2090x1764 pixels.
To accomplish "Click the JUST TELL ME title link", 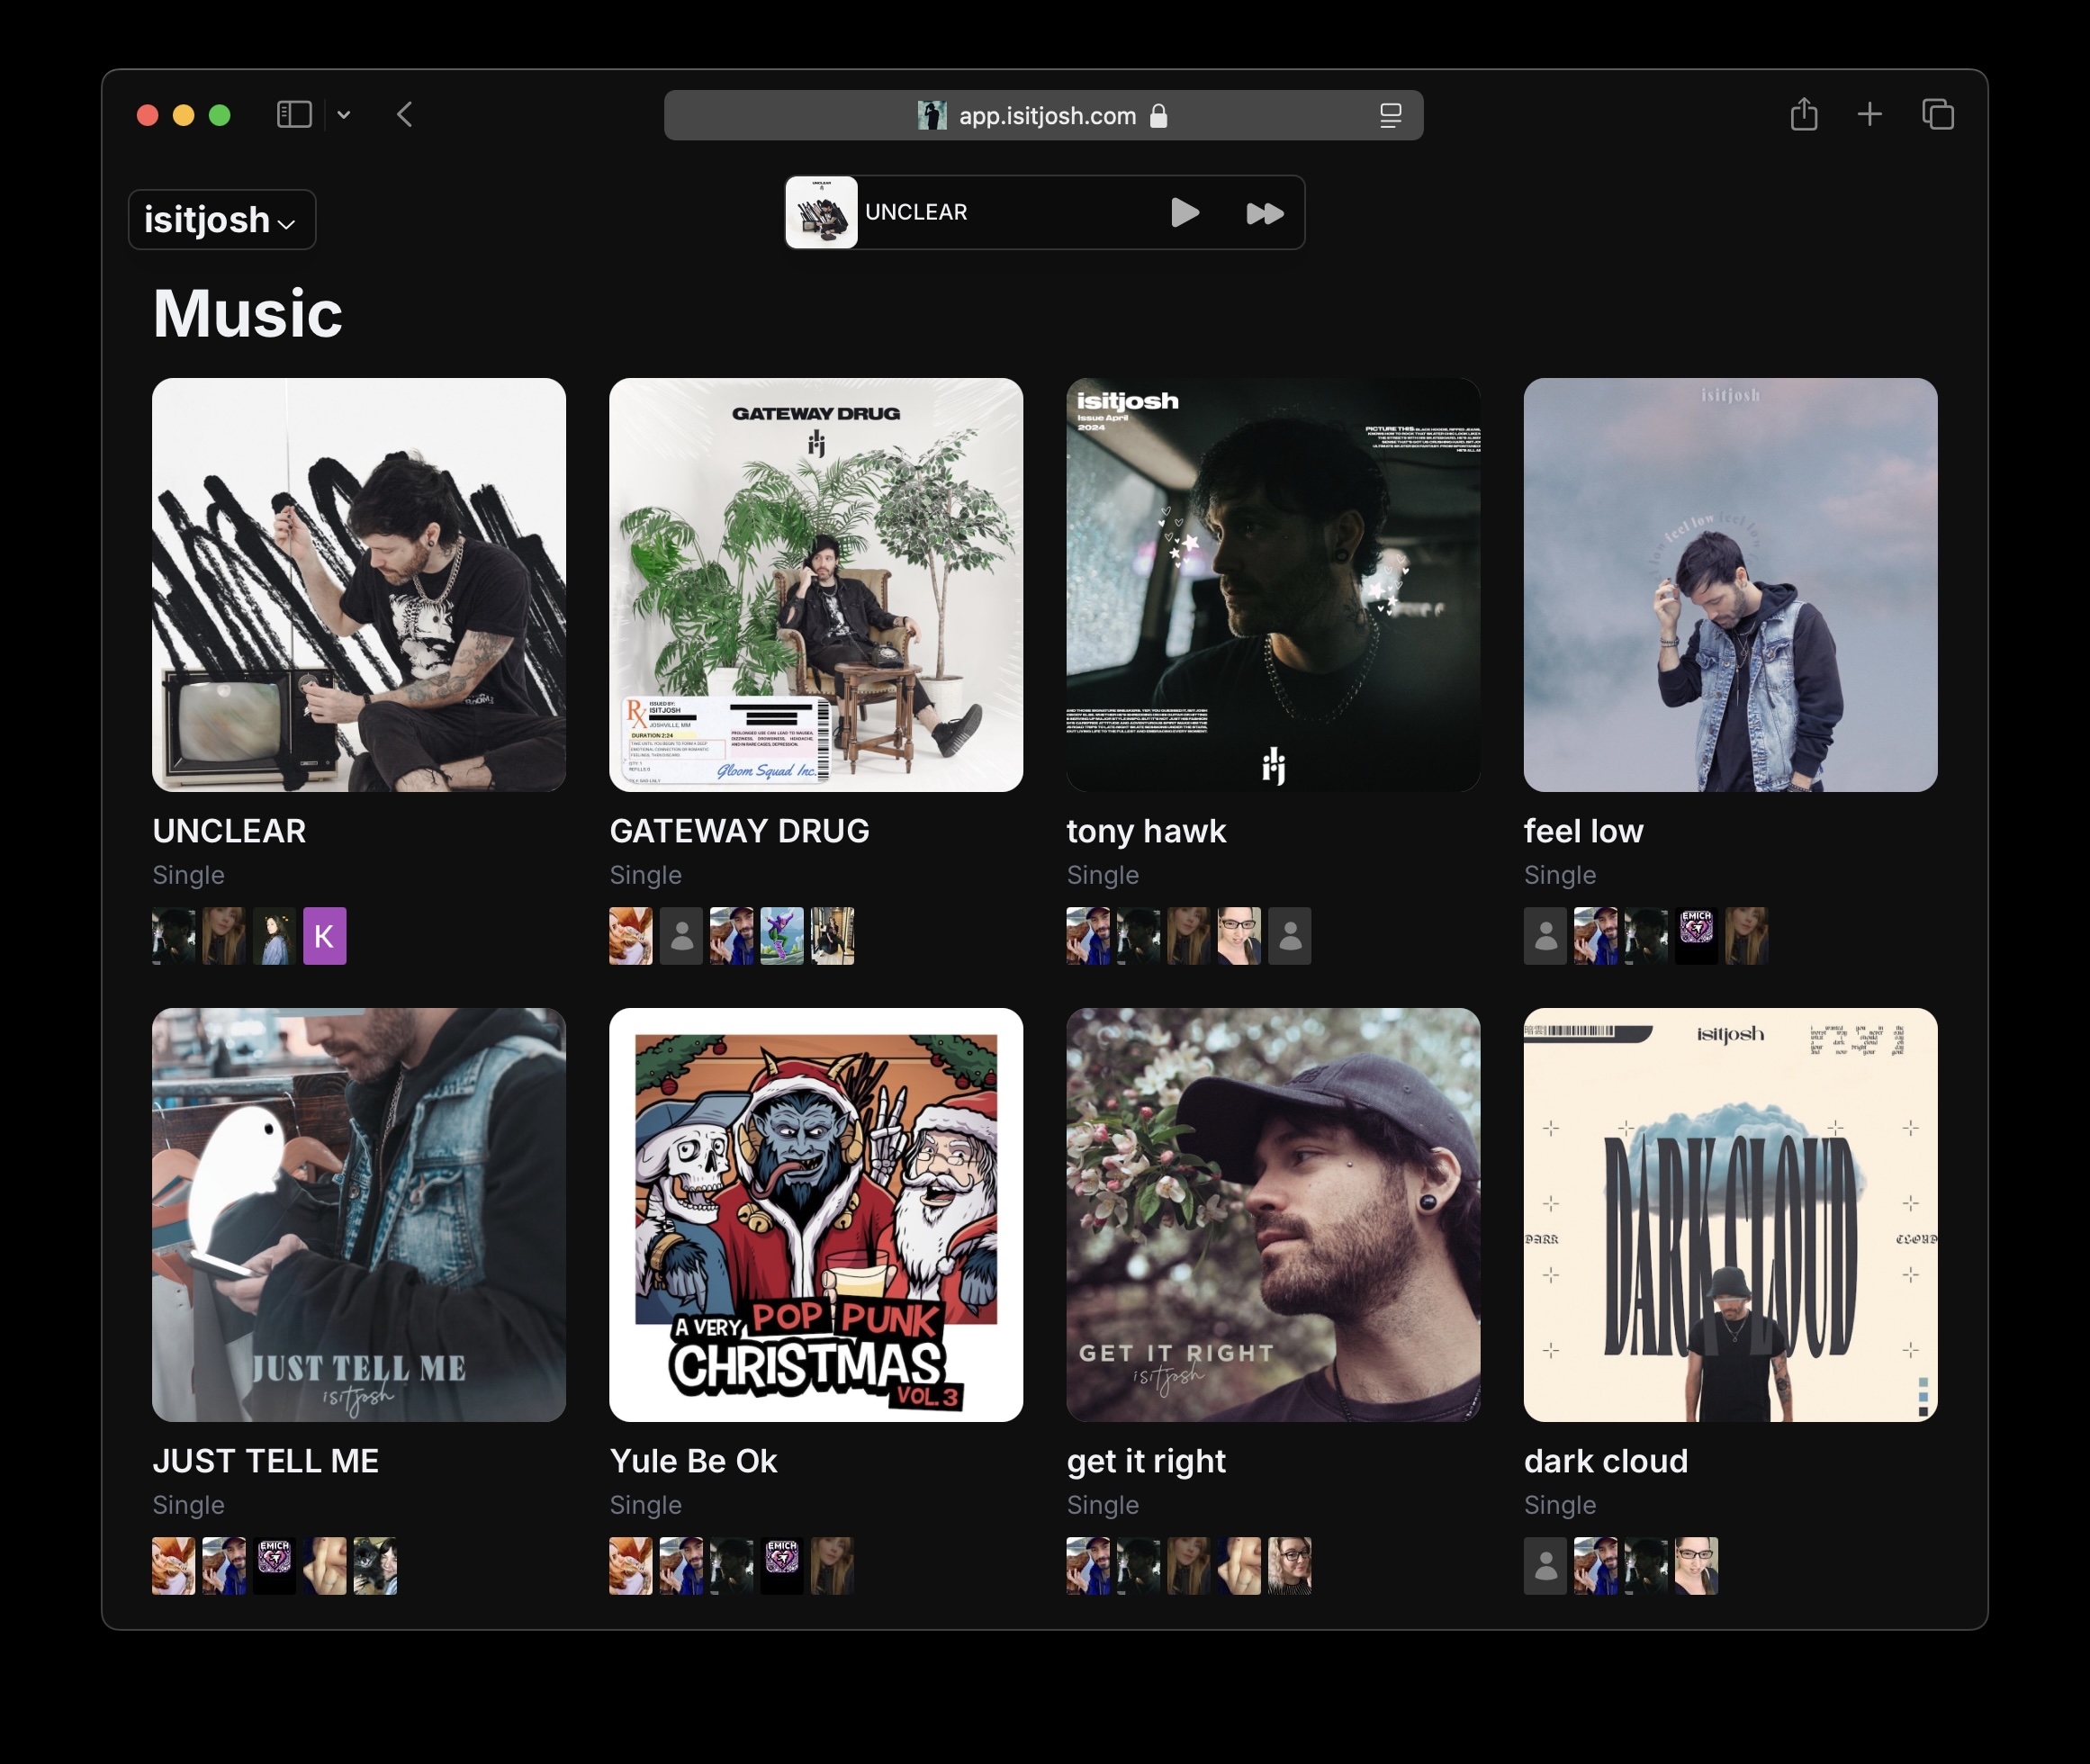I will (265, 1461).
